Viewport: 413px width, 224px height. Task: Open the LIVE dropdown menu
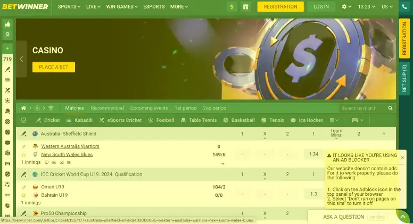pos(93,6)
